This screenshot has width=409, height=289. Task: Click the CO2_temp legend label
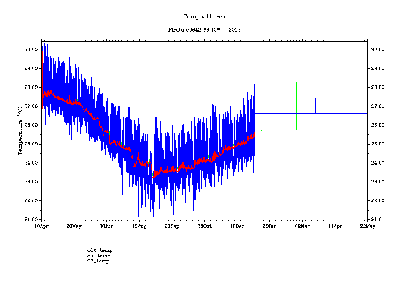coord(100,250)
